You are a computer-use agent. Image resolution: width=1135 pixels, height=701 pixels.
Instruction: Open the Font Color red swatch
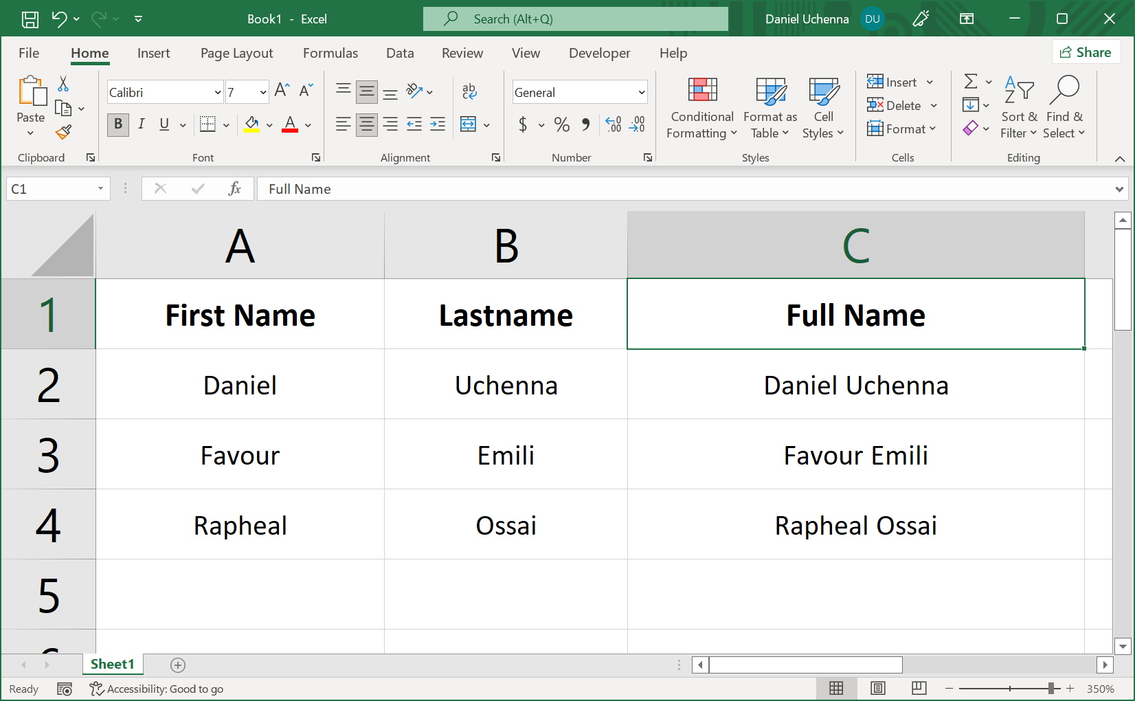tap(291, 124)
